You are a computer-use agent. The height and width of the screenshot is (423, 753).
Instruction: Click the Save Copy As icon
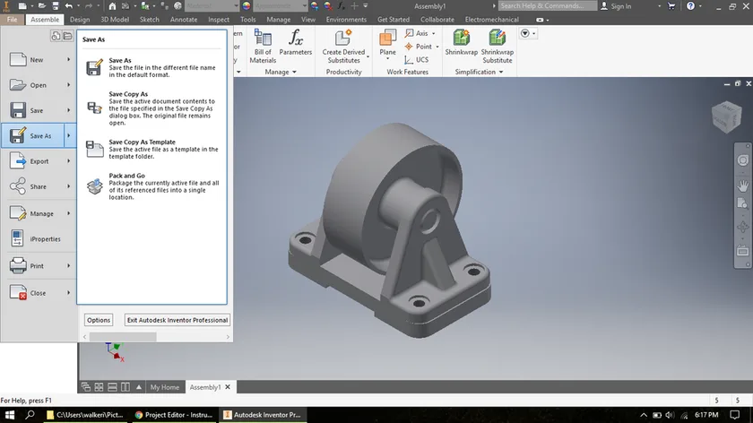click(x=94, y=108)
